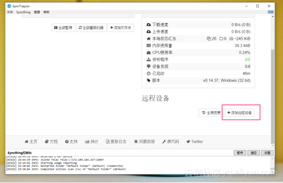This screenshot has width=283, height=183.
Task: Open the 查看 view menu
Action: pos(37,12)
